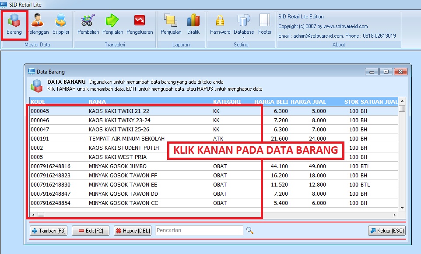The image size is (421, 254).
Task: Focus the Pencarian search field
Action: (199, 230)
